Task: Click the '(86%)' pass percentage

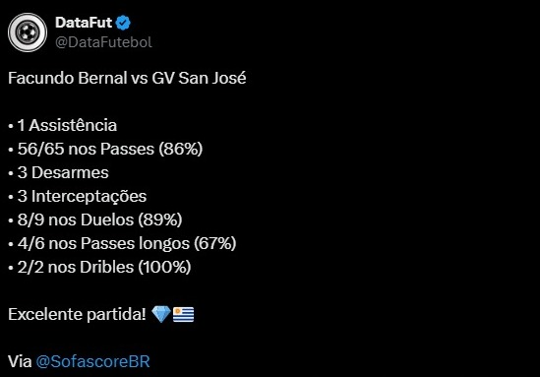Action: tap(181, 149)
